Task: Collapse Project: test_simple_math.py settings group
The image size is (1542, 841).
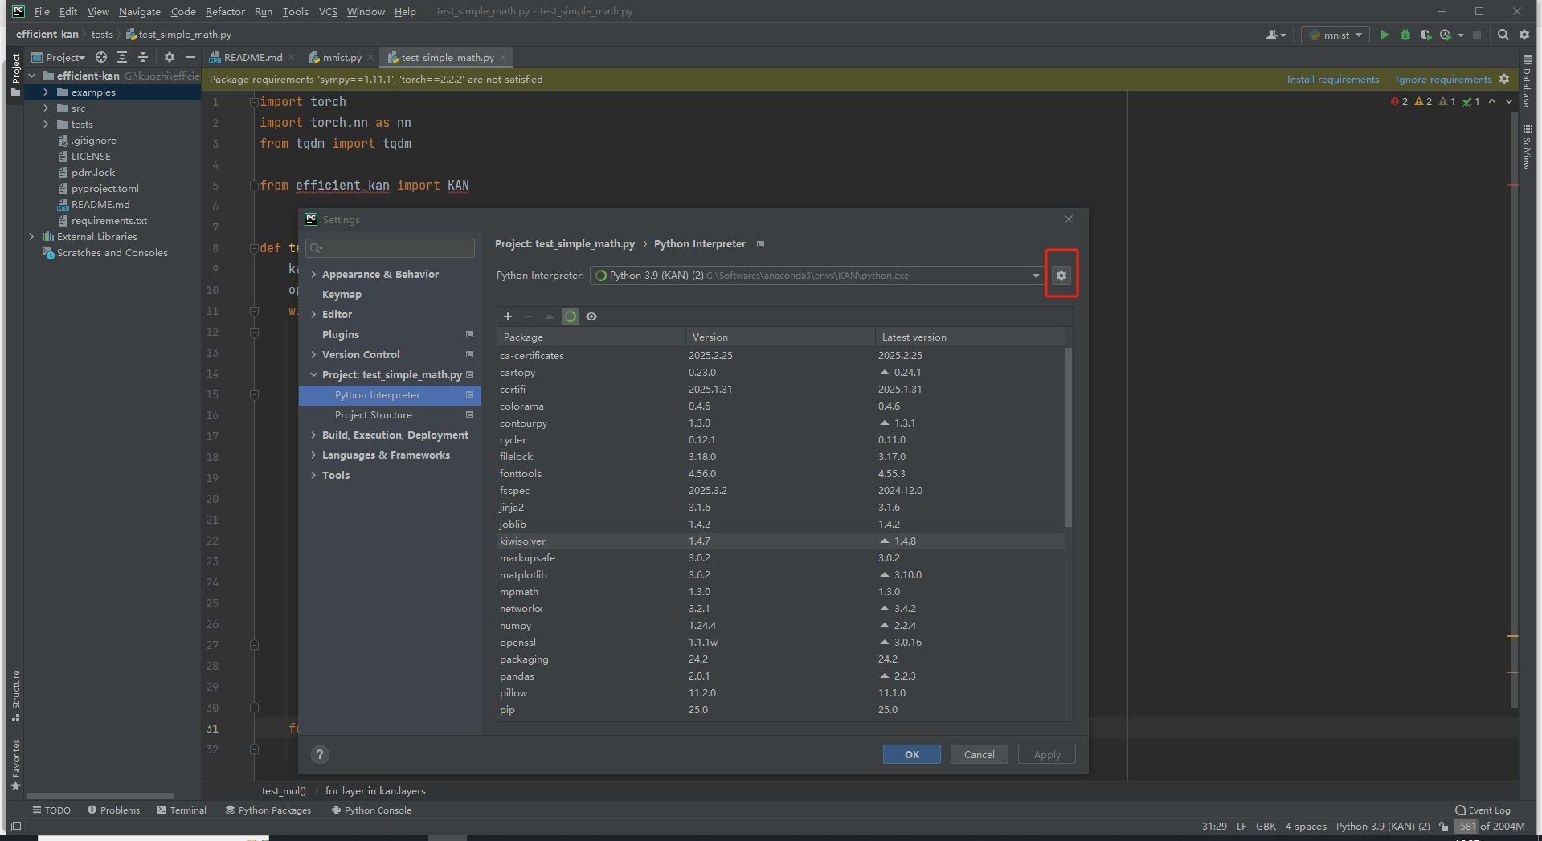Action: (x=313, y=375)
